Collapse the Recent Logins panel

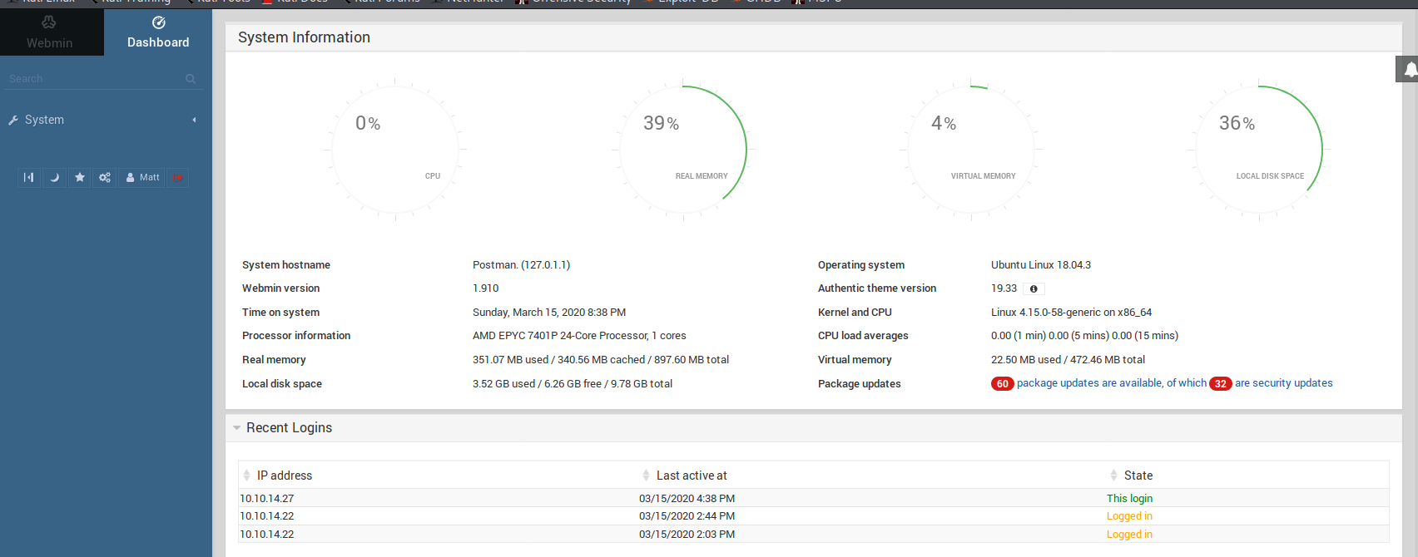pyautogui.click(x=237, y=428)
